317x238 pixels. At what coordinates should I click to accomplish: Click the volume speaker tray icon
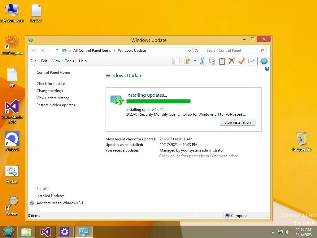point(288,232)
